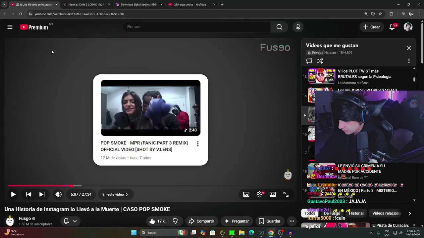
Task: Expand the 'En este video' chapters chip
Action: click(x=115, y=194)
